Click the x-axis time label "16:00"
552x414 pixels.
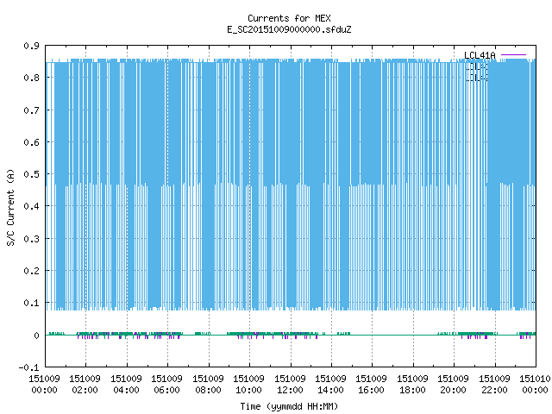click(372, 390)
